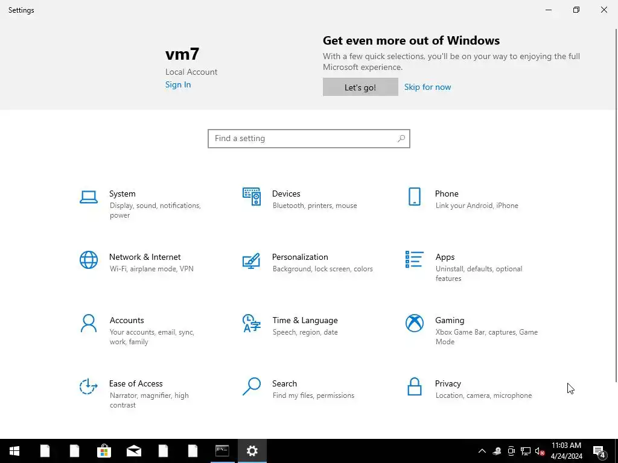This screenshot has height=463, width=618.
Task: Select the Devices category title
Action: pos(286,194)
